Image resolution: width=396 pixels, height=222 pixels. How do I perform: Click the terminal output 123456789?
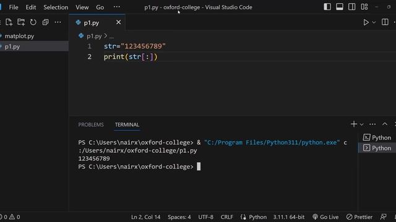[94, 159]
